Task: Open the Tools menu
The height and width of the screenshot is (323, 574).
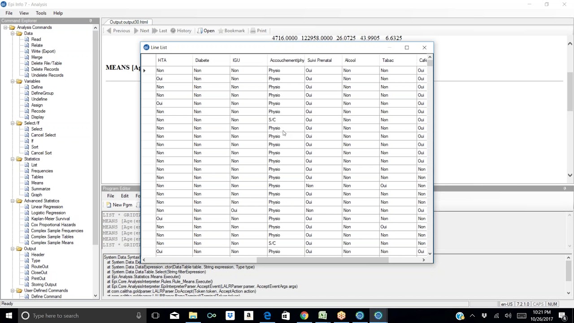Action: click(x=41, y=13)
